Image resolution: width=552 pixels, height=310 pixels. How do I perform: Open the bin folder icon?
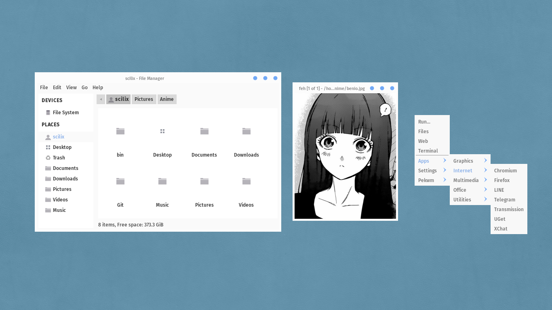click(120, 131)
